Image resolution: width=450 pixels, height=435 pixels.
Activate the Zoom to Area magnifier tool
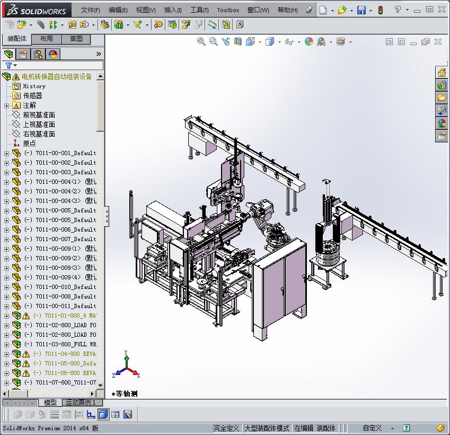click(211, 41)
